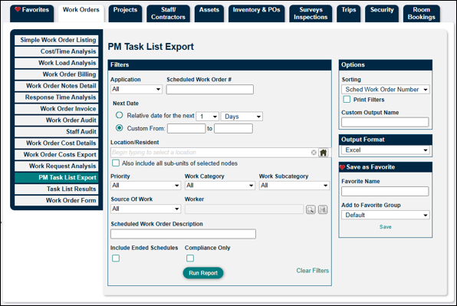Open Staff Audit report

(x=57, y=132)
